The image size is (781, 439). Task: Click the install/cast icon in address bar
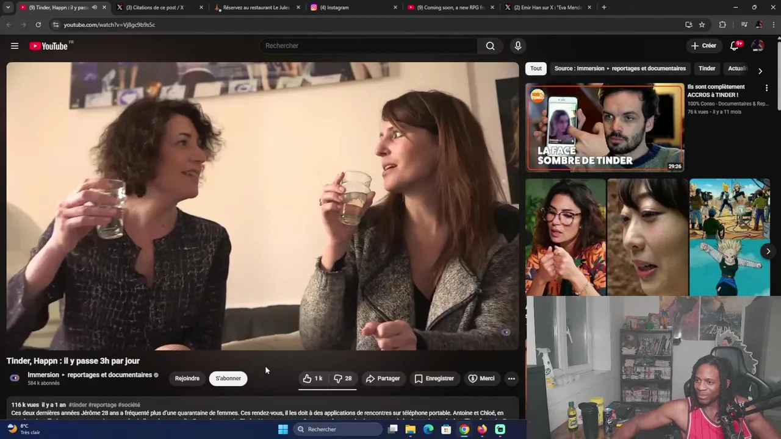click(689, 24)
